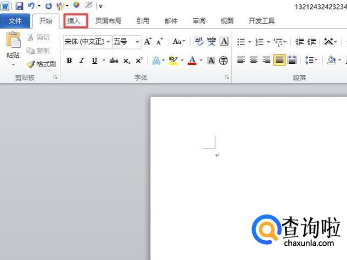Open the Bullets list dropdown arrow
This screenshot has height=260, width=347.
(249, 42)
